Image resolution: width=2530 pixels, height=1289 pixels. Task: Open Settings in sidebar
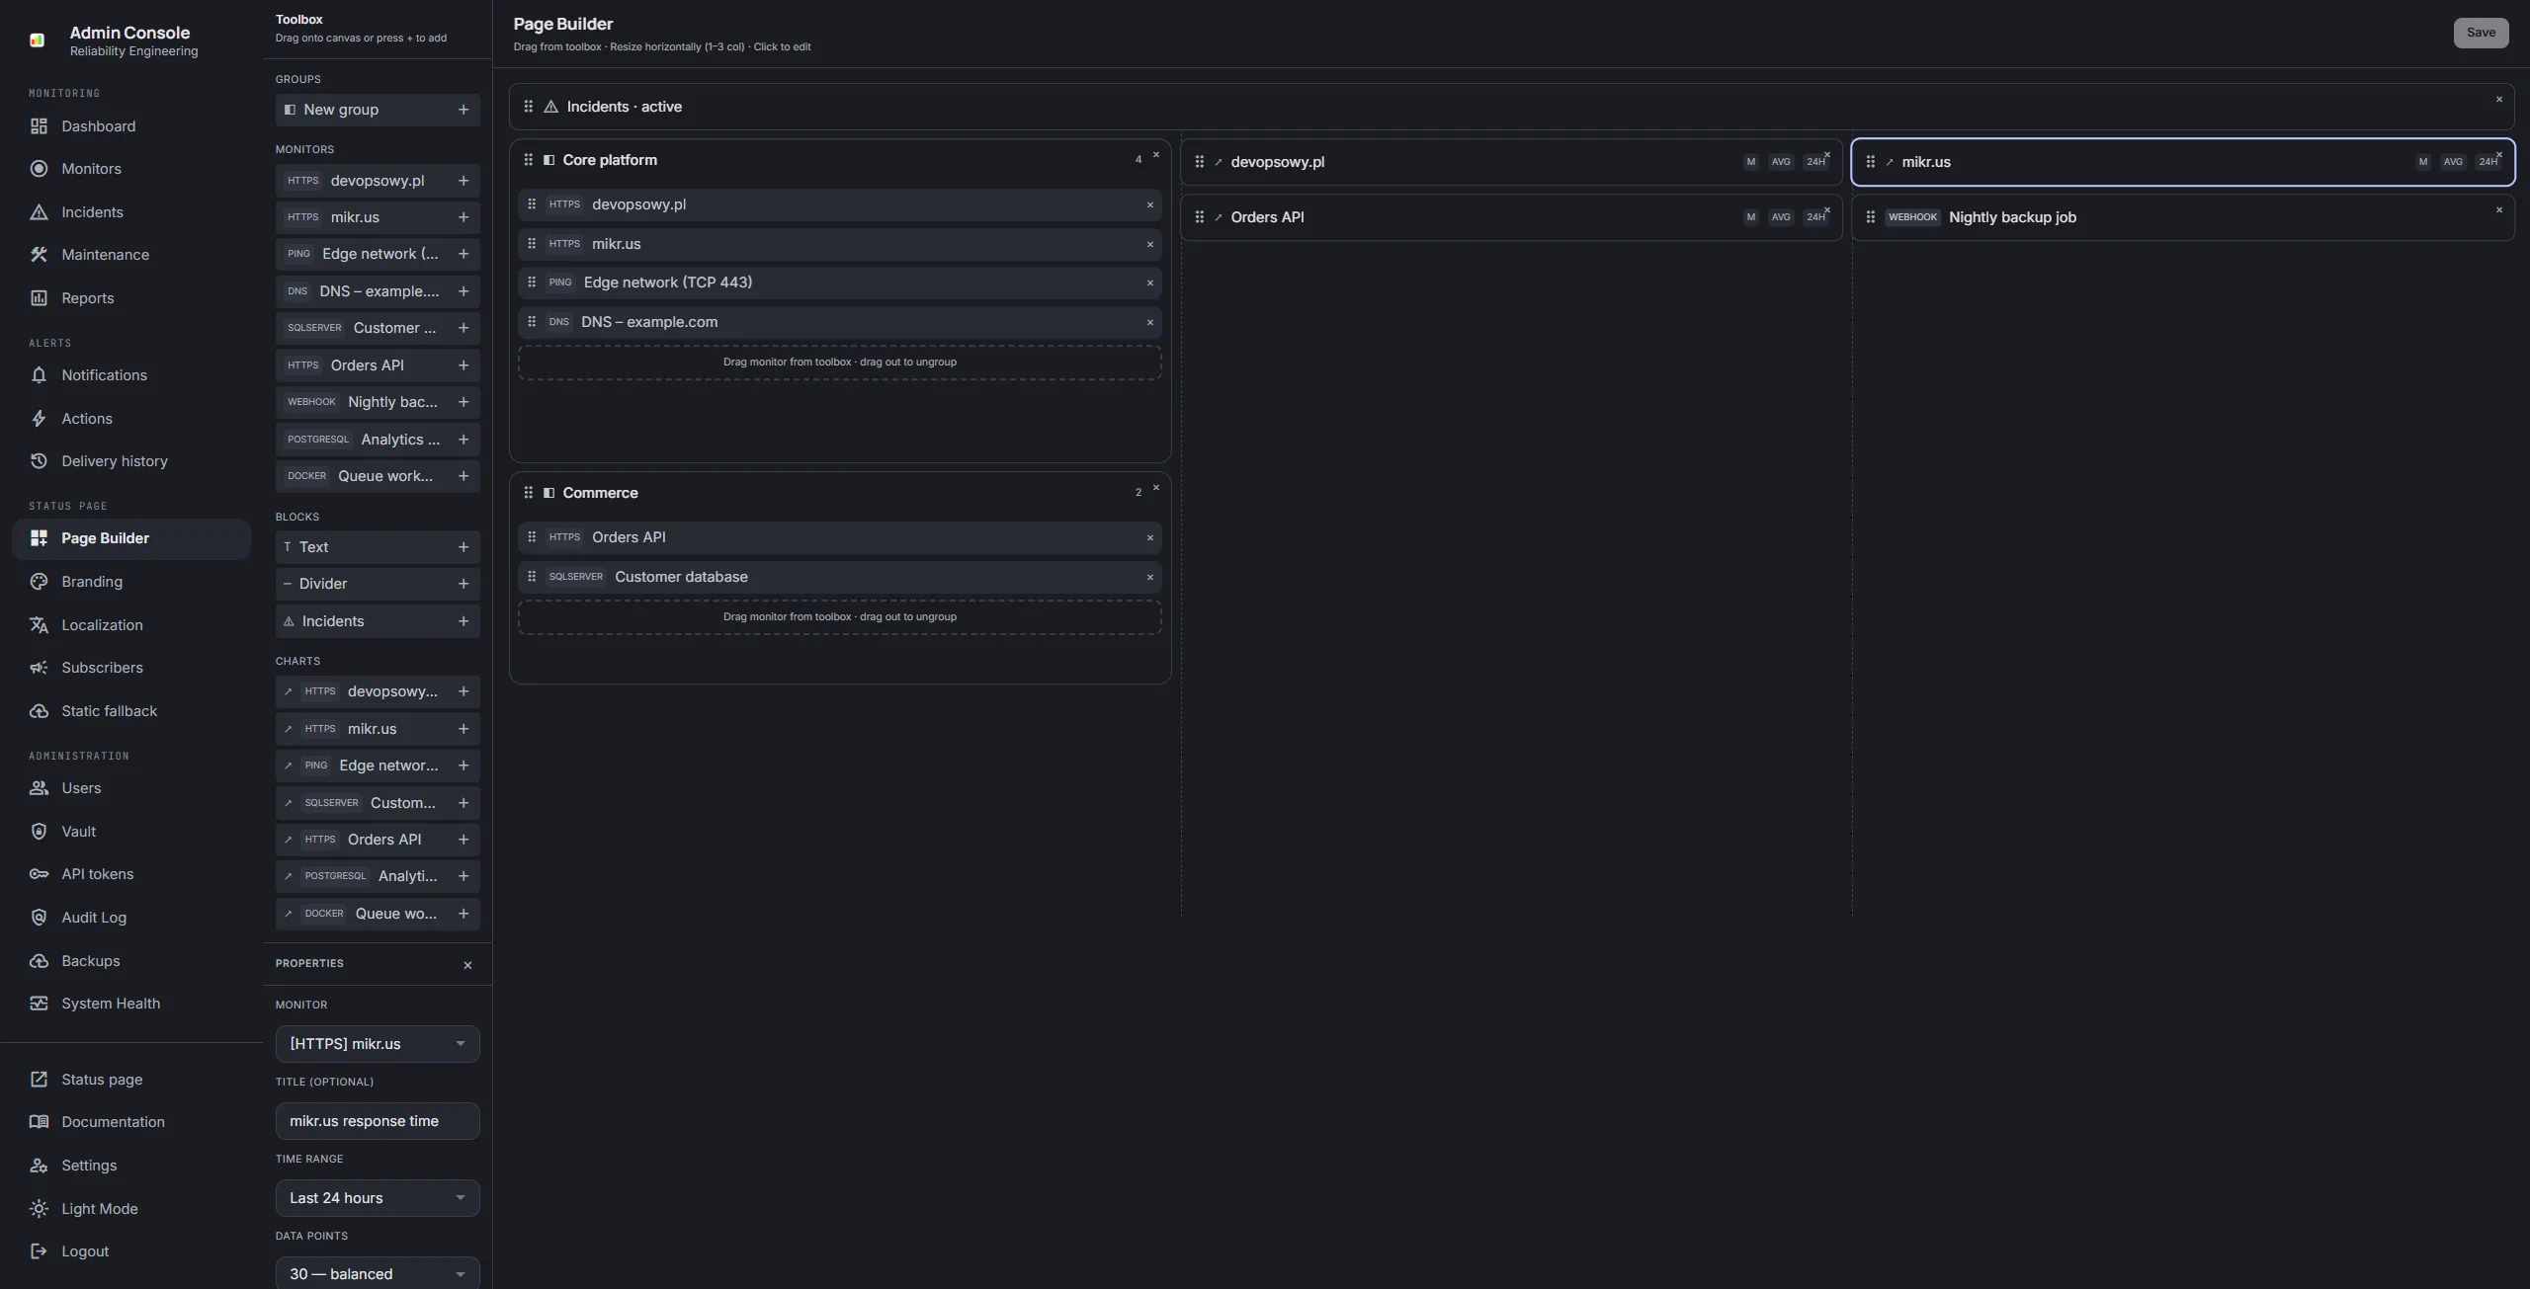coord(131,1166)
